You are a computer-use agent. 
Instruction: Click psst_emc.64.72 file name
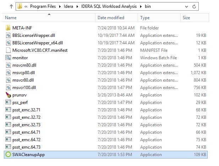pyautogui.click(x=26, y=140)
